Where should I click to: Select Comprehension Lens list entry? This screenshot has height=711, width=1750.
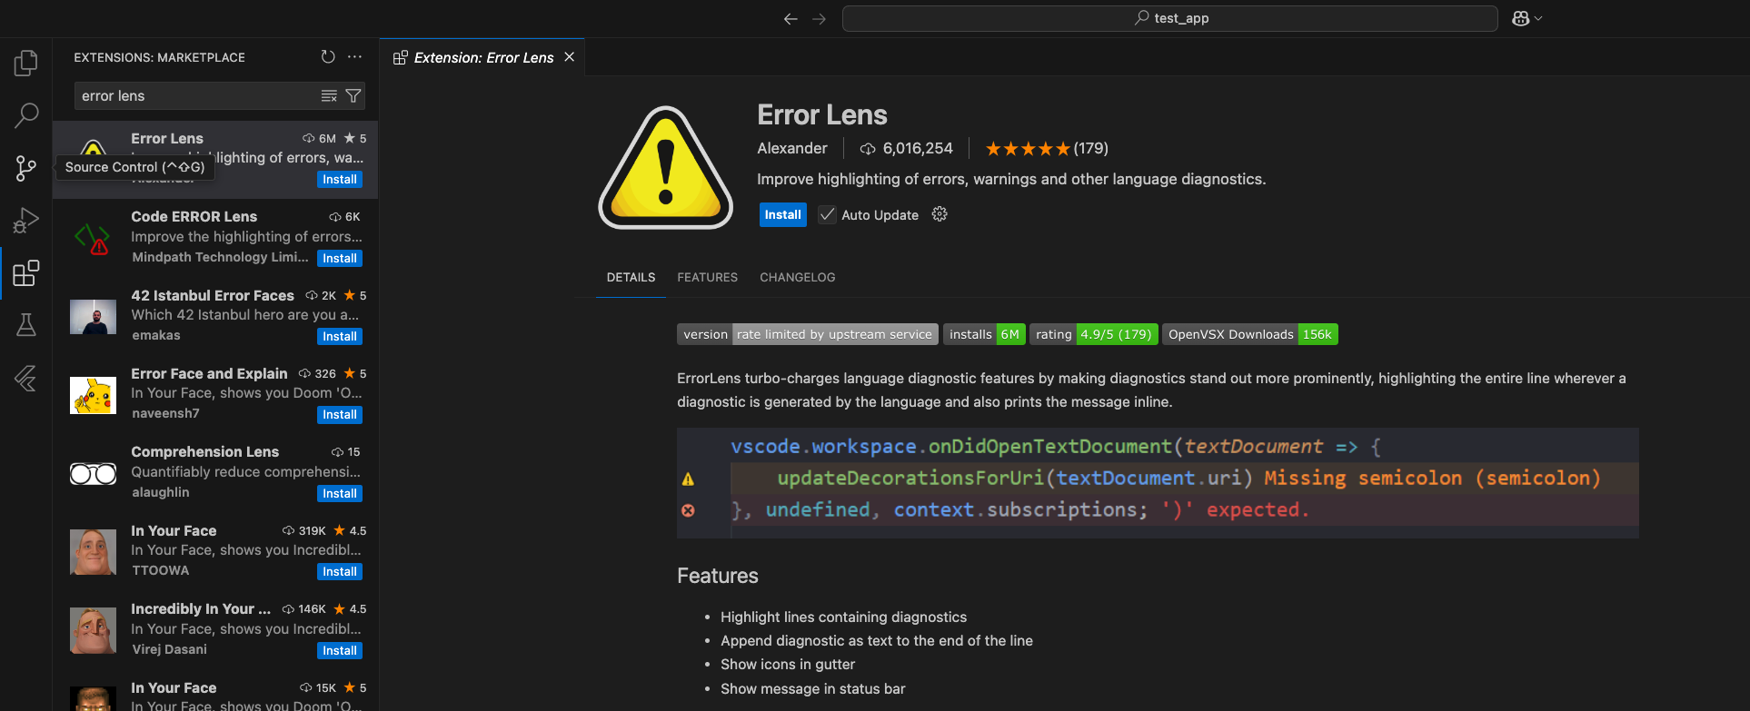215,473
